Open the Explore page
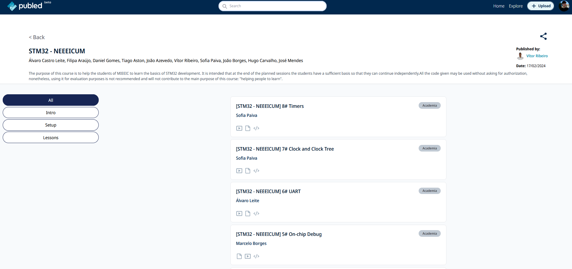This screenshot has width=572, height=269. pos(516,6)
